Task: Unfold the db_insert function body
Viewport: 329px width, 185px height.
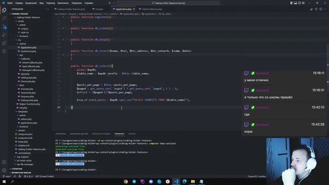Action: [63, 54]
